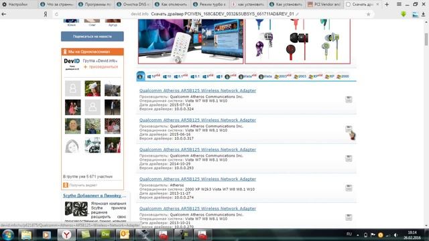The height and width of the screenshot is (241, 429).
Task: Switch to the Очистка DNS browser tab
Action: click(133, 5)
